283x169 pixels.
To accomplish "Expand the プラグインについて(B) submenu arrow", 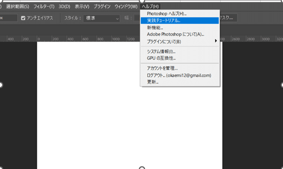I will 216,41.
